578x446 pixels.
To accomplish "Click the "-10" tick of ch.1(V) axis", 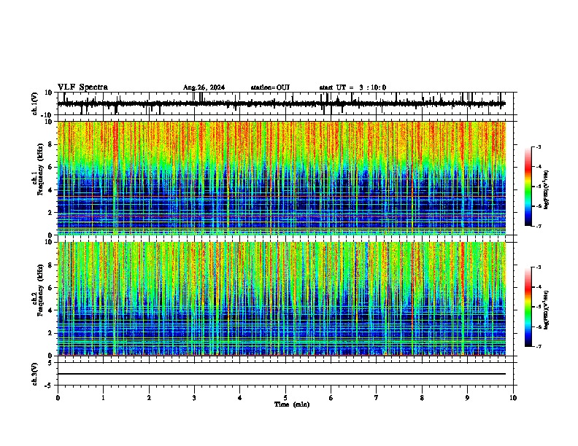I will tap(47, 115).
